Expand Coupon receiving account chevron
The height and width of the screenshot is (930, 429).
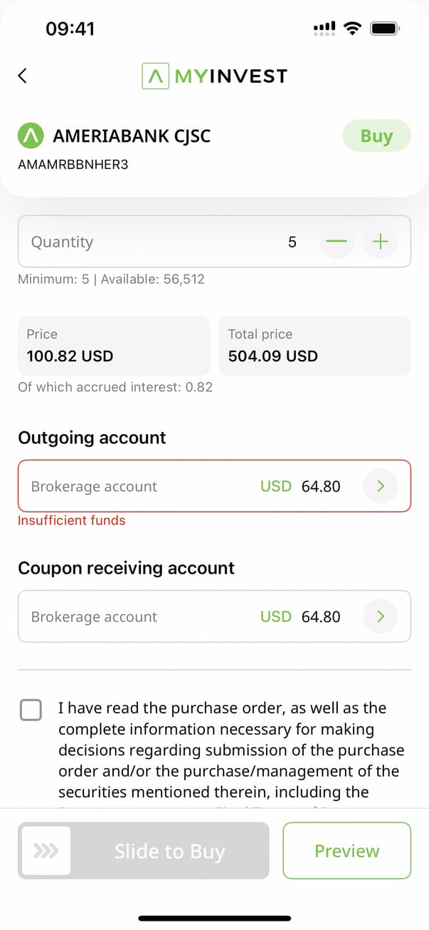click(x=381, y=616)
